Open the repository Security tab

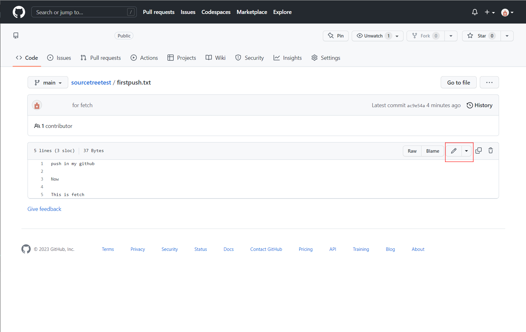point(250,58)
